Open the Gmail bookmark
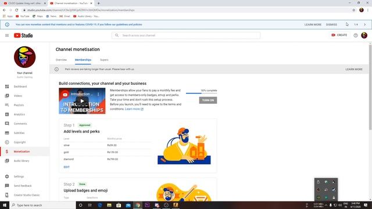The height and width of the screenshot is (209, 372). [x=65, y=16]
